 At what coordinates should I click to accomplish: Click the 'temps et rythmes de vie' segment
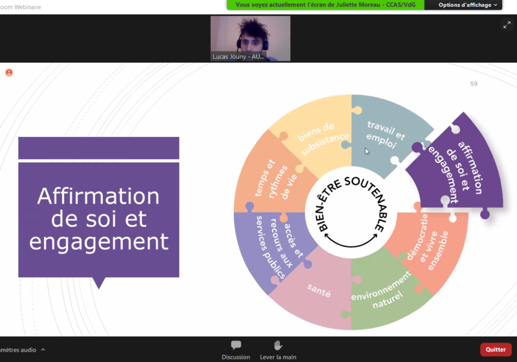pyautogui.click(x=273, y=180)
